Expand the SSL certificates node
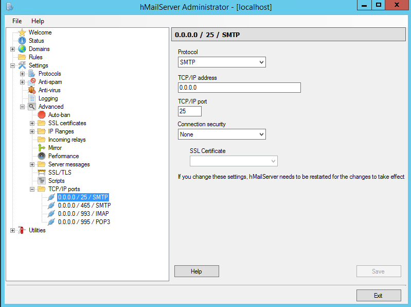 (32, 123)
